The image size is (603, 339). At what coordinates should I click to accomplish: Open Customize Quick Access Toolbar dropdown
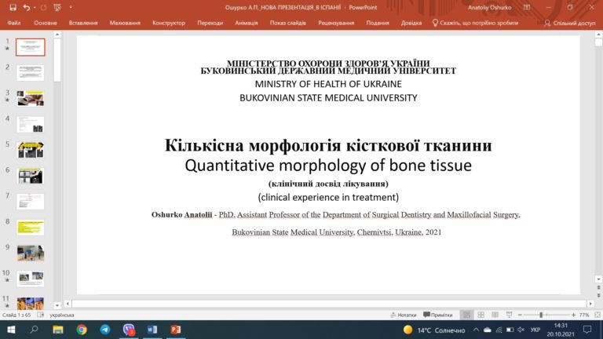tap(71, 7)
